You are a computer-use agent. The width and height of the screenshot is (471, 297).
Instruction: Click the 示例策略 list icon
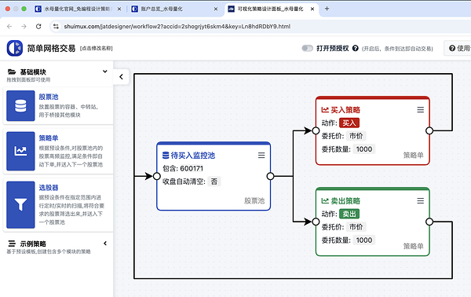[12, 244]
